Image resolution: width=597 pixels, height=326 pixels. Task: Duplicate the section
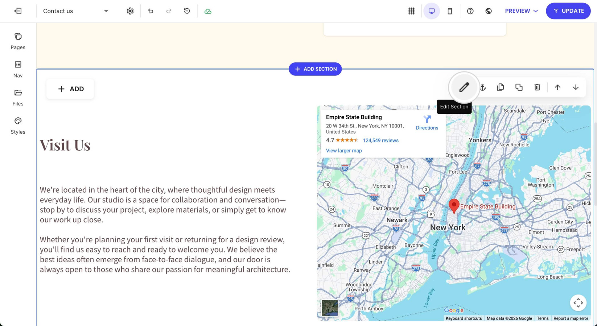[x=519, y=87]
